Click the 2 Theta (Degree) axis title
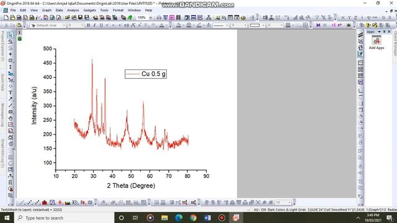The width and height of the screenshot is (397, 223). tap(131, 186)
